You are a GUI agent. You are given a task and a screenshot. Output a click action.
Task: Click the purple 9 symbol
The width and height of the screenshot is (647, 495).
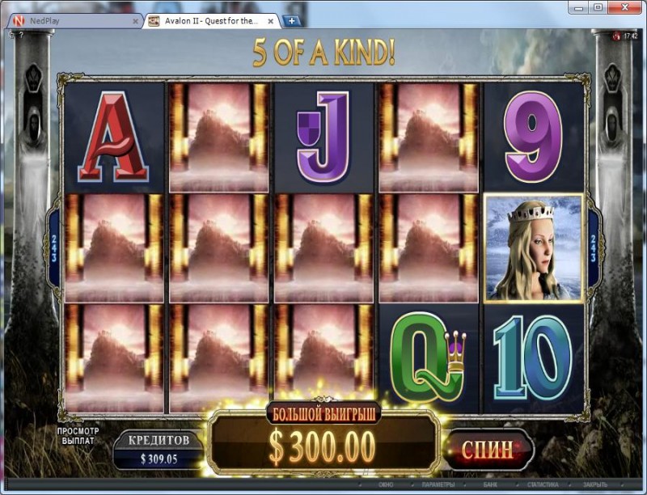534,137
